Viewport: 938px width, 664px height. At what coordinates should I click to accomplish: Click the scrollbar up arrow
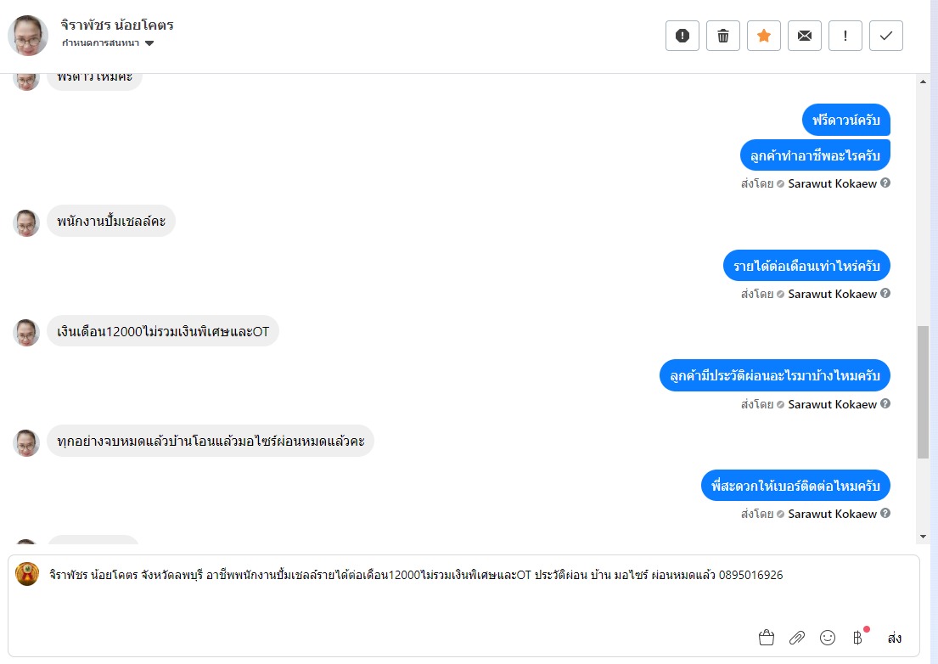924,82
